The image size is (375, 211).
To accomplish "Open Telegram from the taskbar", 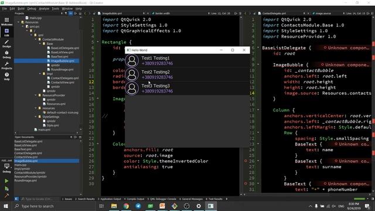I will tap(138, 206).
